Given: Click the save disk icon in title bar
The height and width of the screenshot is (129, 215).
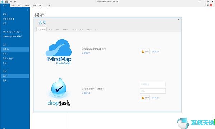Looking at the screenshot, I should pos(6,2).
